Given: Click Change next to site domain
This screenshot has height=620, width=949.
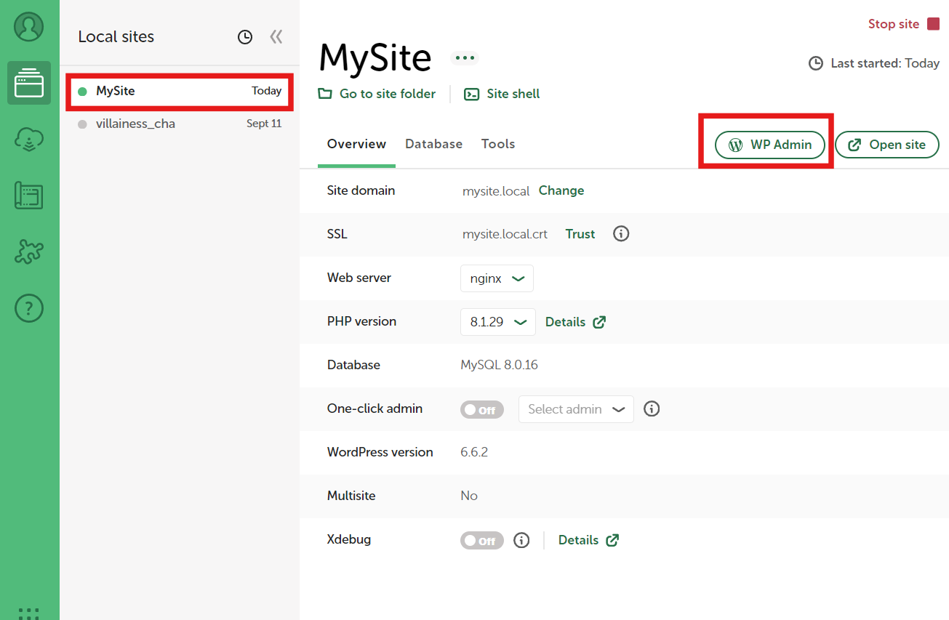Looking at the screenshot, I should pos(561,190).
